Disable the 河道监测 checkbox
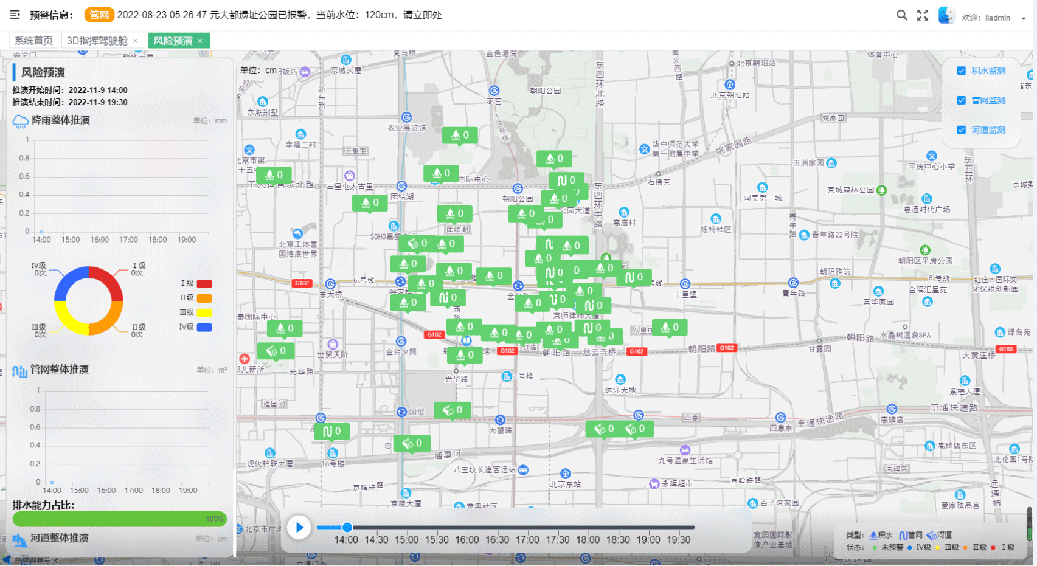This screenshot has width=1037, height=566. 962,130
